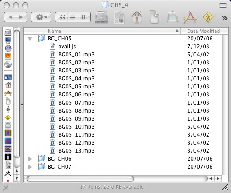The height and width of the screenshot is (193, 231).
Task: Open the document-with-picture icon in sidebar
Action: 8,165
